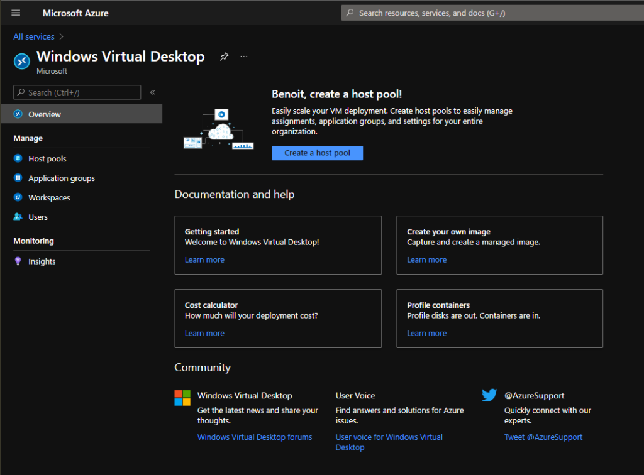This screenshot has height=475, width=644.
Task: Click the Host pools icon
Action: pyautogui.click(x=18, y=158)
